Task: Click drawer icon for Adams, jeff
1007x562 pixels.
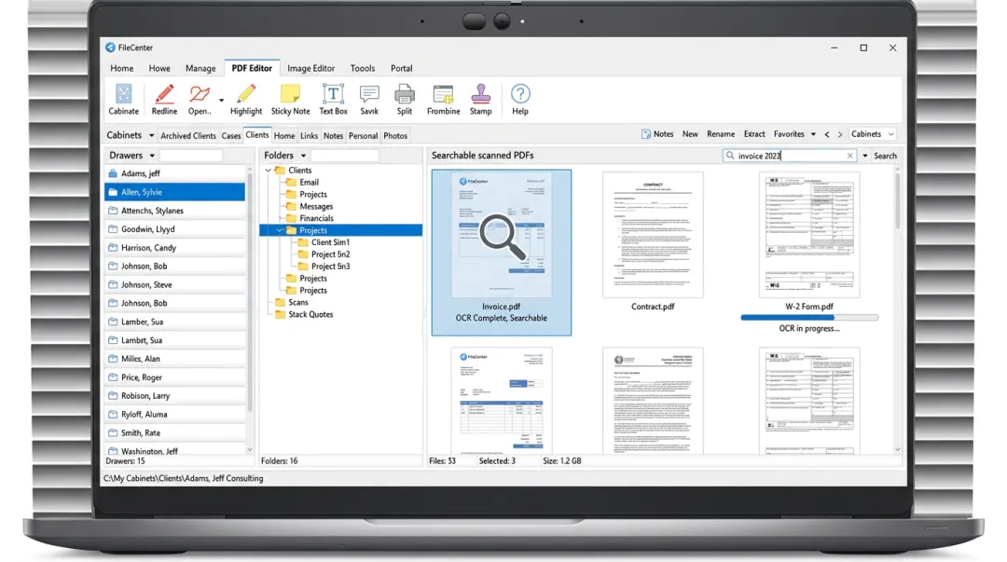Action: pyautogui.click(x=113, y=173)
